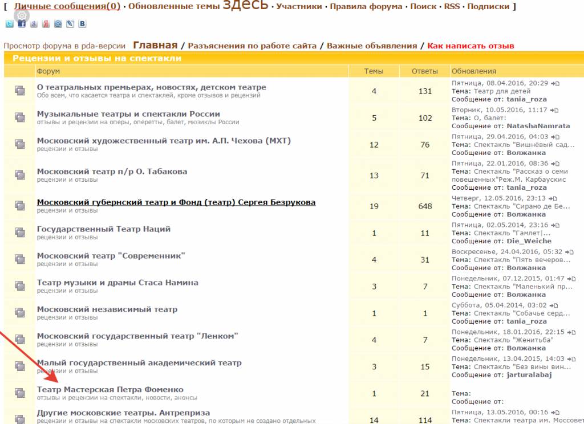584x424 pixels.
Task: Go to the Главная home link
Action: coord(155,45)
